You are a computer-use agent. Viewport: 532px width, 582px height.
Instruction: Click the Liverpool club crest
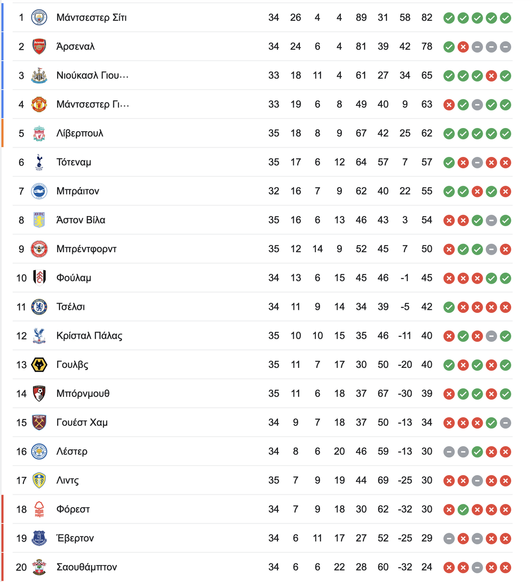[x=39, y=133]
